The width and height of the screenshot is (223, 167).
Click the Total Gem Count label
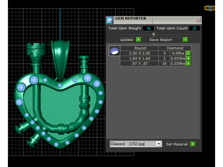[172, 28]
